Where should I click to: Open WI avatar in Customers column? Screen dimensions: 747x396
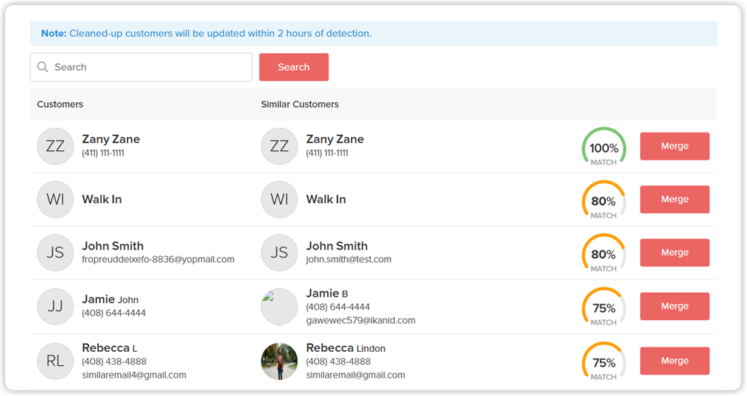[55, 199]
